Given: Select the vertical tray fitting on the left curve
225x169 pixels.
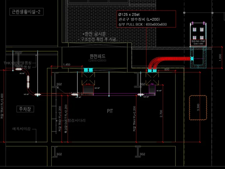Looking at the screenshot, I should pos(28,82).
